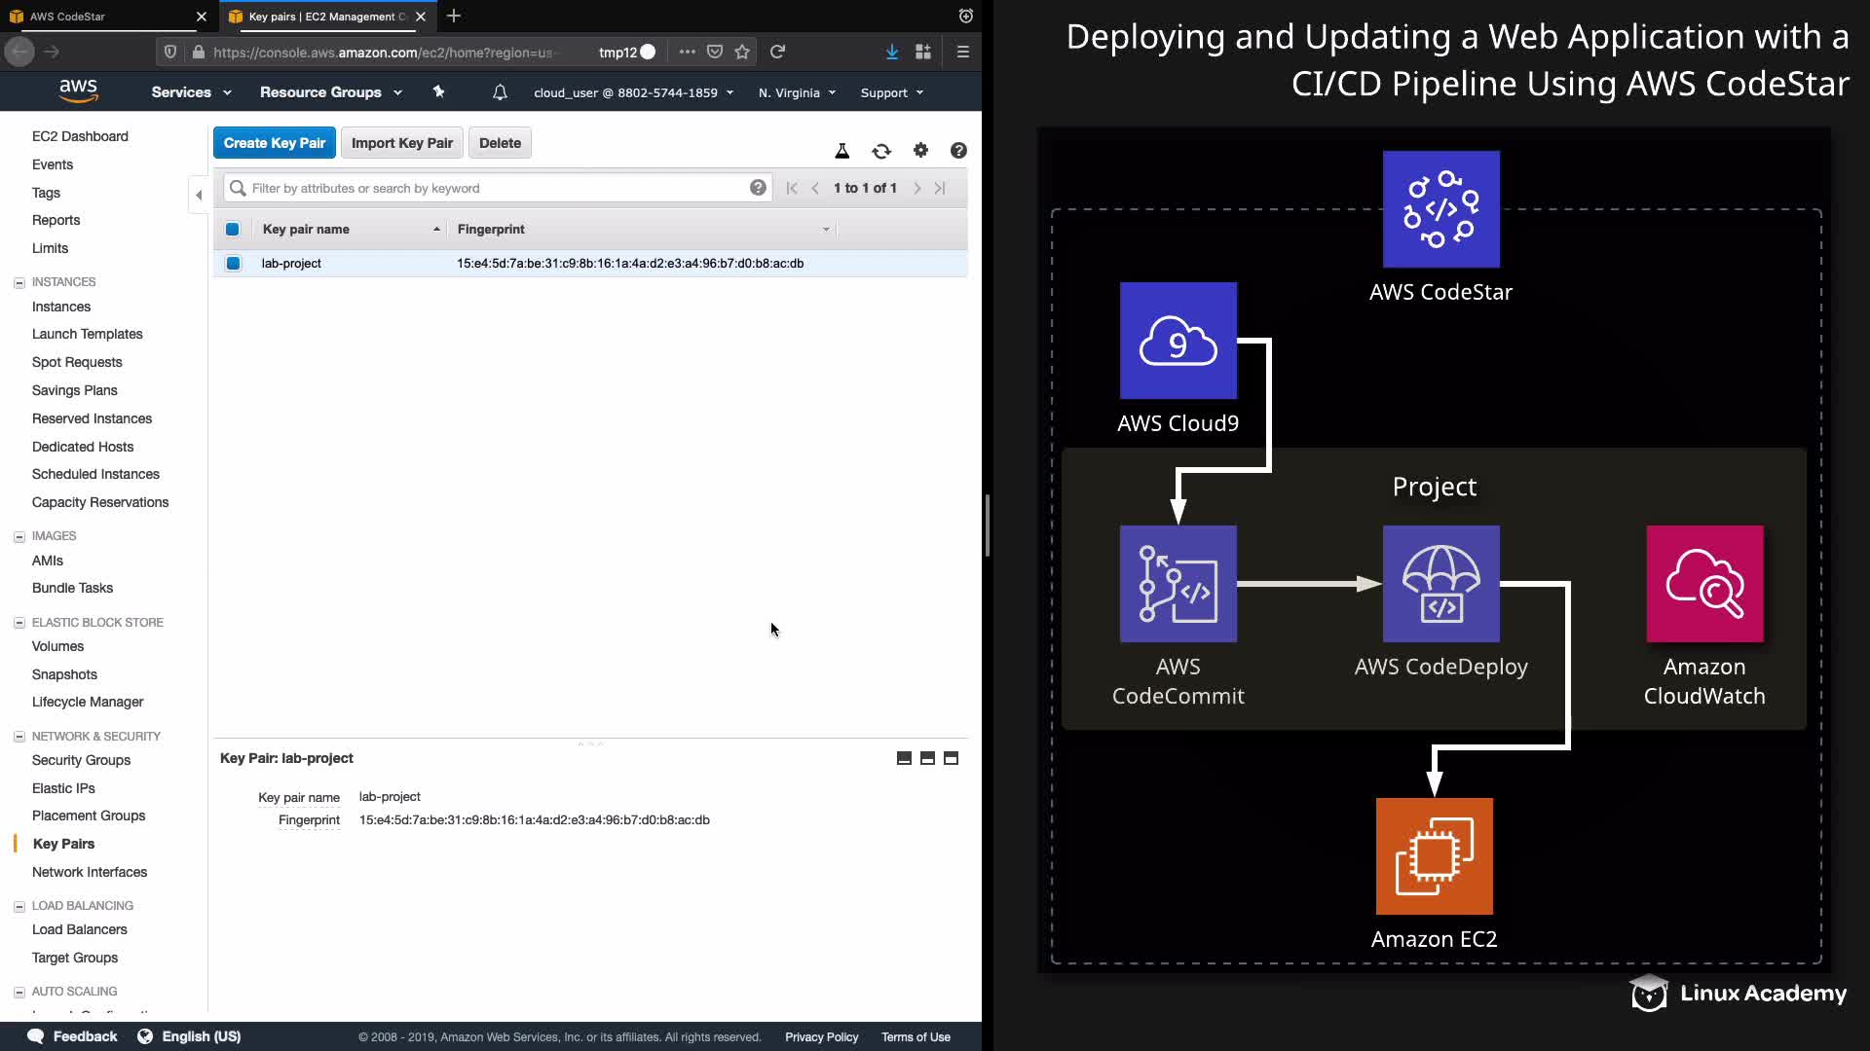Screen dimensions: 1870x1051
Task: Click the pin shortcuts icon in navbar
Action: click(438, 91)
